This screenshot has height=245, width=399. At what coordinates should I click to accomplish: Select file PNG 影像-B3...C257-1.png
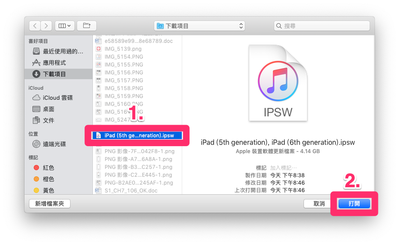138,167
